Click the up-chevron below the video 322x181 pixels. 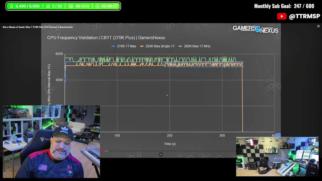(x=161, y=155)
